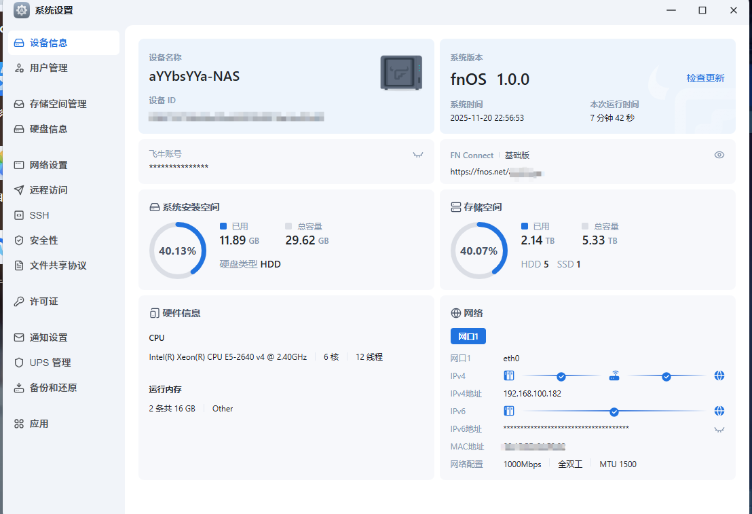
Task: Open 备份和还原 in the sidebar
Action: click(x=53, y=388)
